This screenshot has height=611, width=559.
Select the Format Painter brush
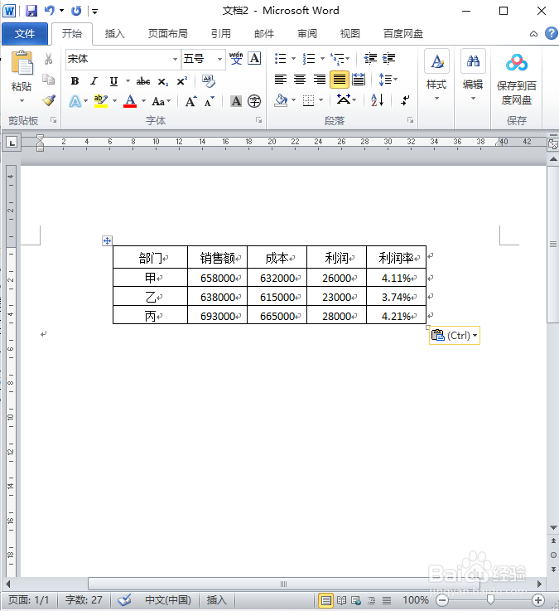point(49,100)
